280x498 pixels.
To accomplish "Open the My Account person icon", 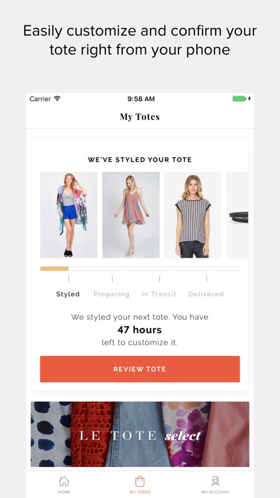I will tap(216, 481).
